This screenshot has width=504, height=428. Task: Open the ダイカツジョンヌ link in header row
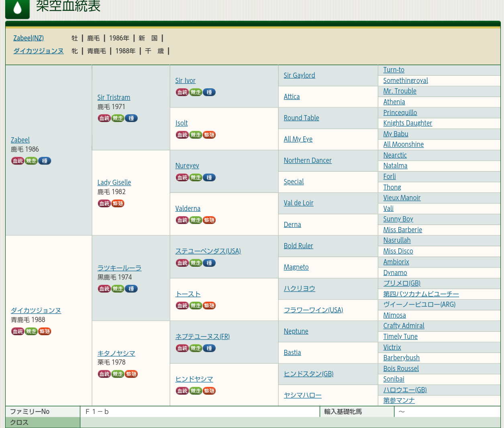39,51
